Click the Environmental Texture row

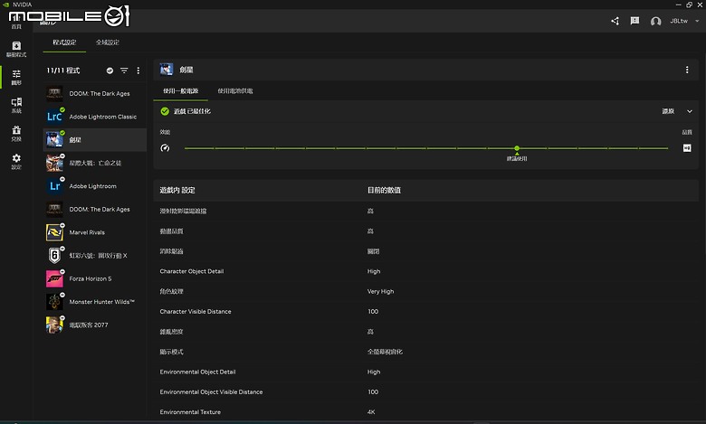[425, 412]
